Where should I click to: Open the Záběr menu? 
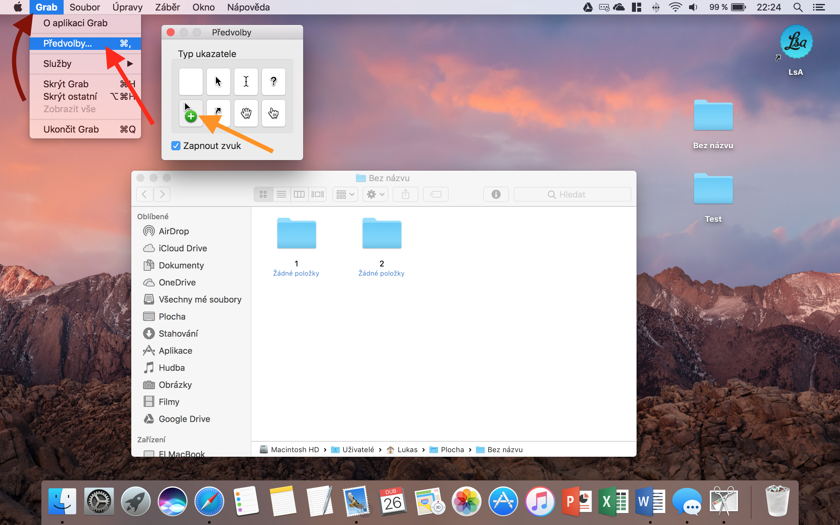[x=167, y=7]
